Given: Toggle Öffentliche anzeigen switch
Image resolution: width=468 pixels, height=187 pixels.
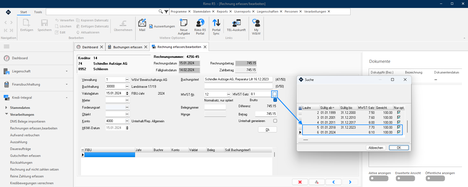Looking at the screenshot, I should click(435, 178).
